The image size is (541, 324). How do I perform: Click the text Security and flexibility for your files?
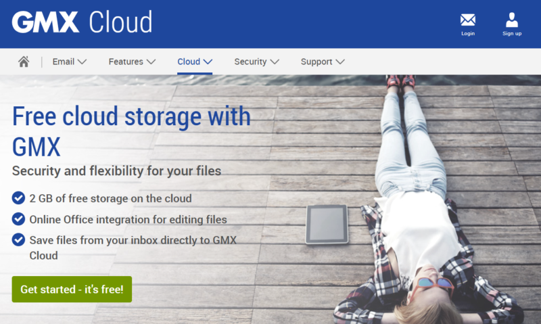(x=116, y=171)
